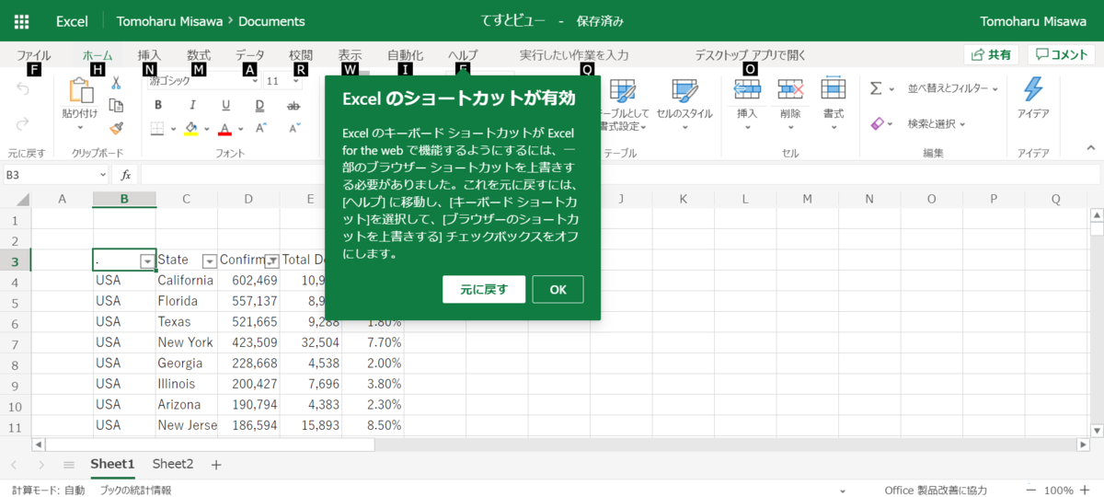Add a new sheet with plus icon

point(216,465)
